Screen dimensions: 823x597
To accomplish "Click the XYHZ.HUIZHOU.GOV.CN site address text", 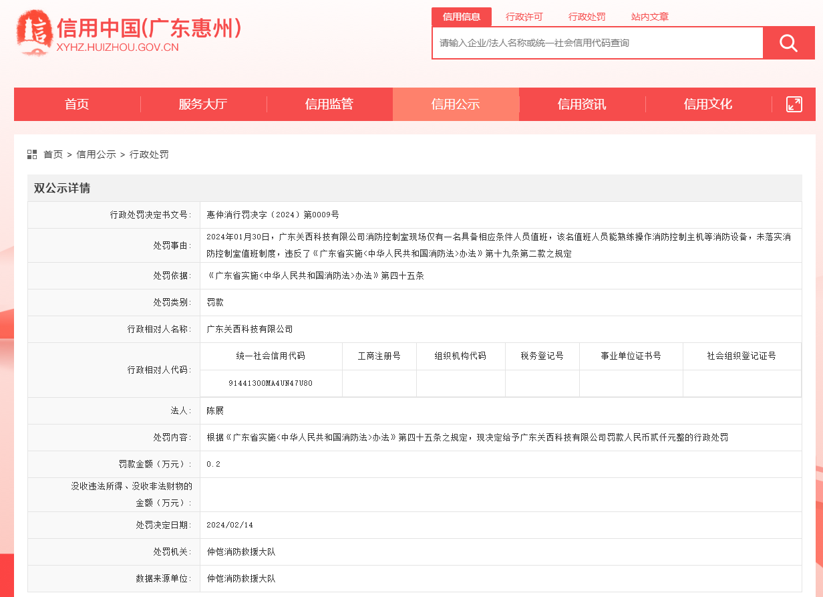I will [x=118, y=47].
